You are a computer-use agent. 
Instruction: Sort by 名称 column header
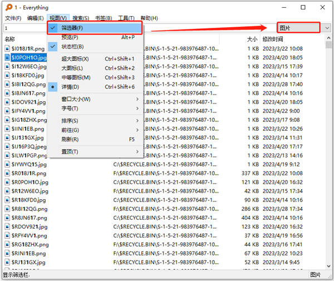(x=10, y=40)
